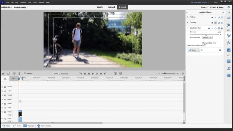Open the Effects fx panel icon
Screen dimensions: 233x131
click(x=229, y=43)
